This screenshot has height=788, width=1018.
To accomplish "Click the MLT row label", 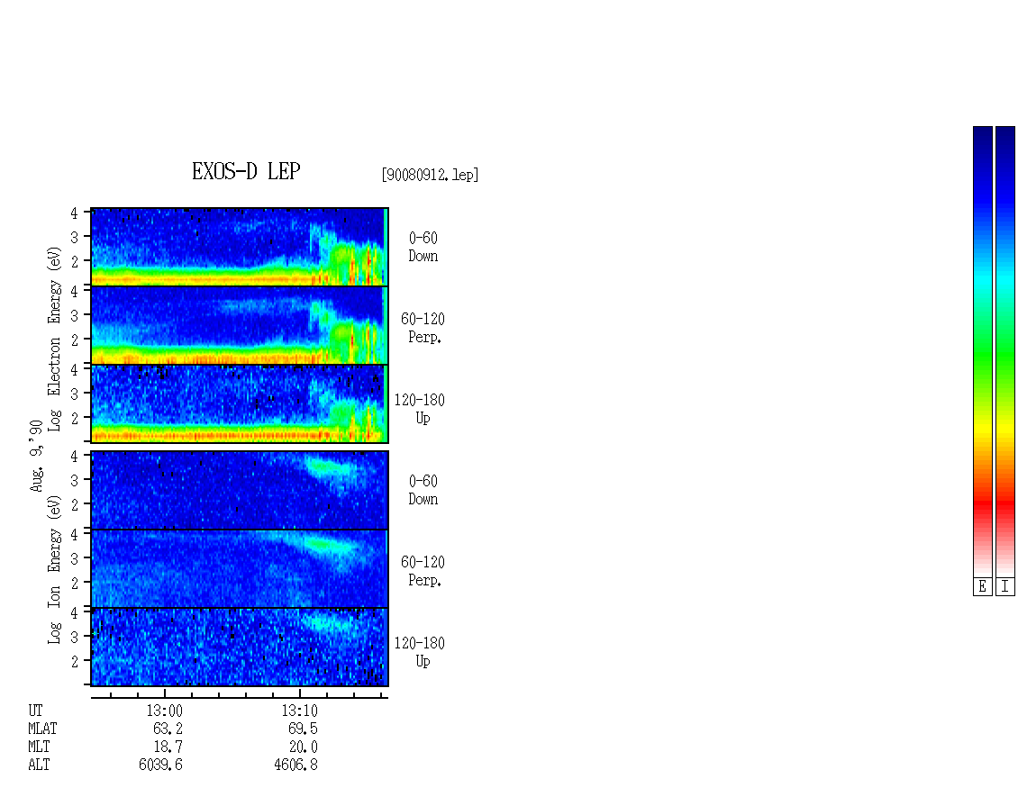I will click(39, 747).
